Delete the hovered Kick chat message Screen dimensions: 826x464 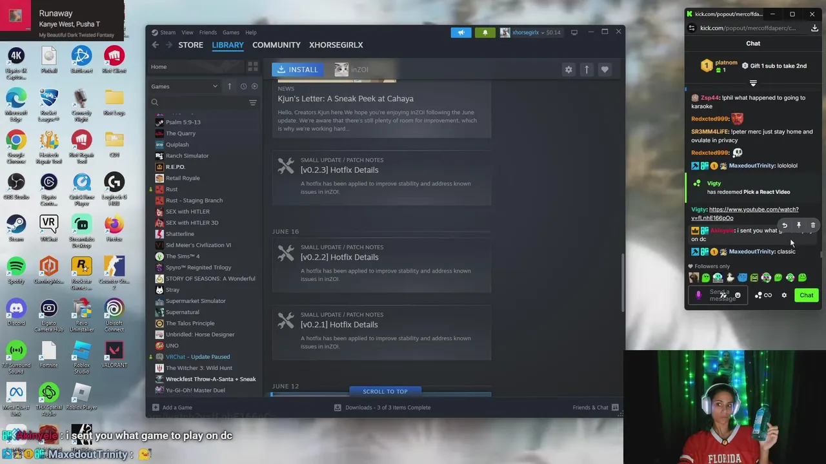(812, 226)
